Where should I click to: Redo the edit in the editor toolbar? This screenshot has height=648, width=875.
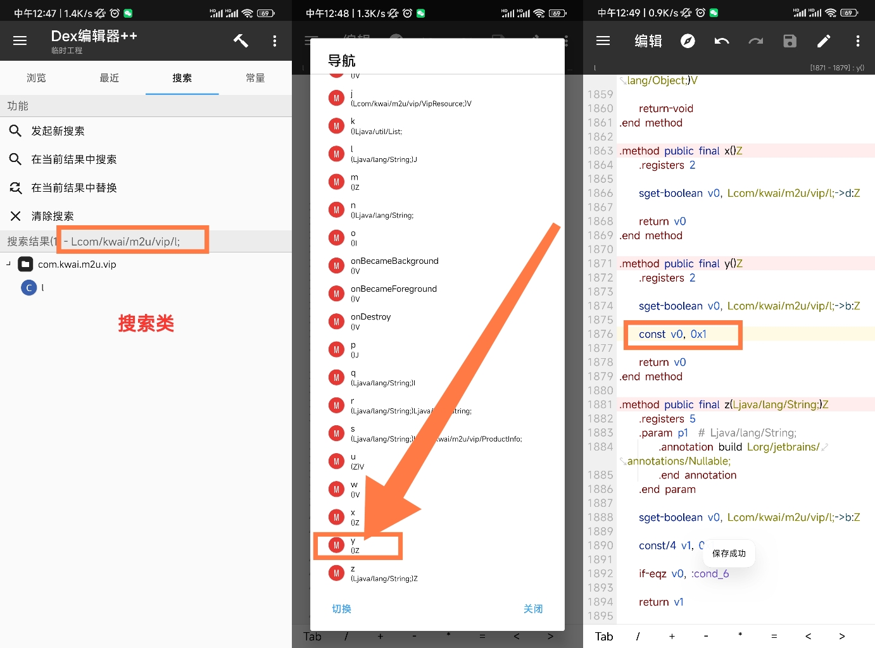pos(755,41)
